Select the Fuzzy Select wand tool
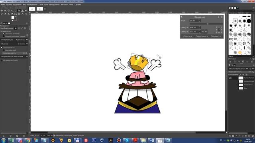The image size is (255, 143). click(12, 11)
